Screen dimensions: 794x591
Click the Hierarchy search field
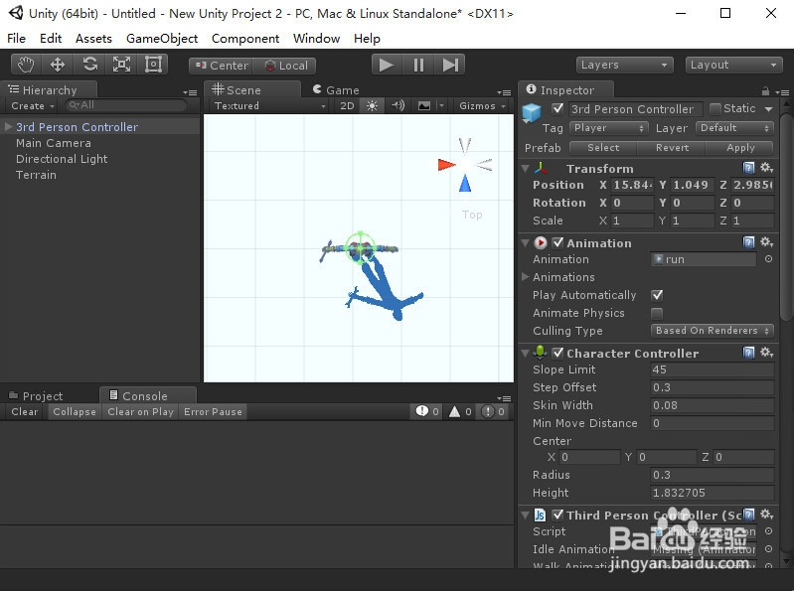click(126, 105)
